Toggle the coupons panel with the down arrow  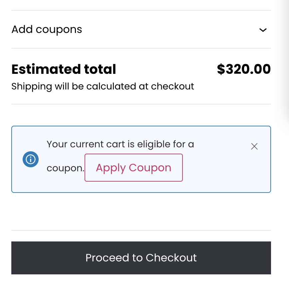263,30
